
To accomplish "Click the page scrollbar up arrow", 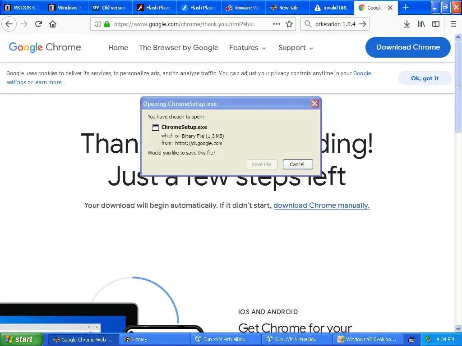I will click(x=458, y=37).
